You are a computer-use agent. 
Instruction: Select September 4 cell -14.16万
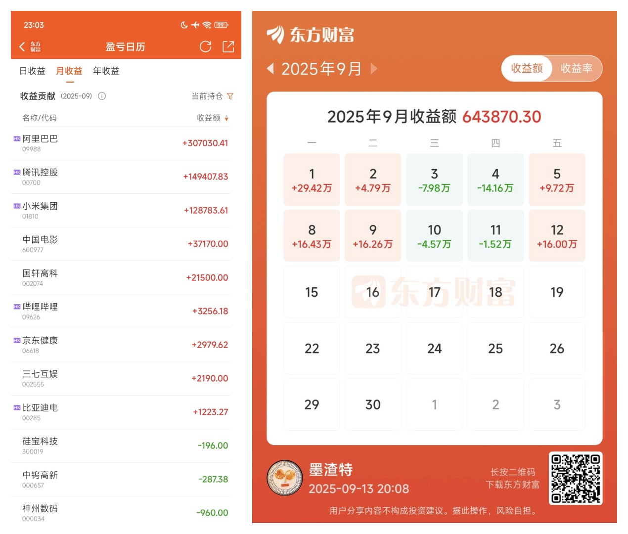495,179
